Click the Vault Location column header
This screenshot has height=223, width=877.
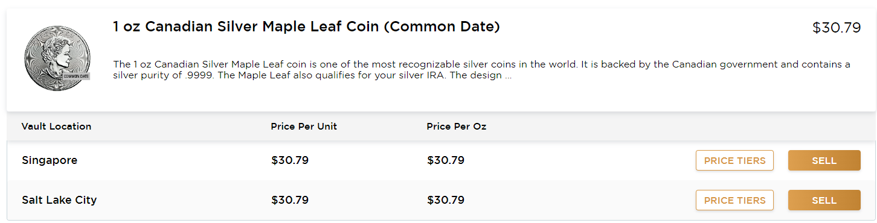click(x=56, y=127)
